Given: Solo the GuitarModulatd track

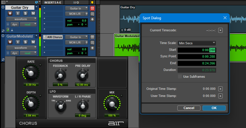Looking at the screenshot, I should click(x=25, y=42).
